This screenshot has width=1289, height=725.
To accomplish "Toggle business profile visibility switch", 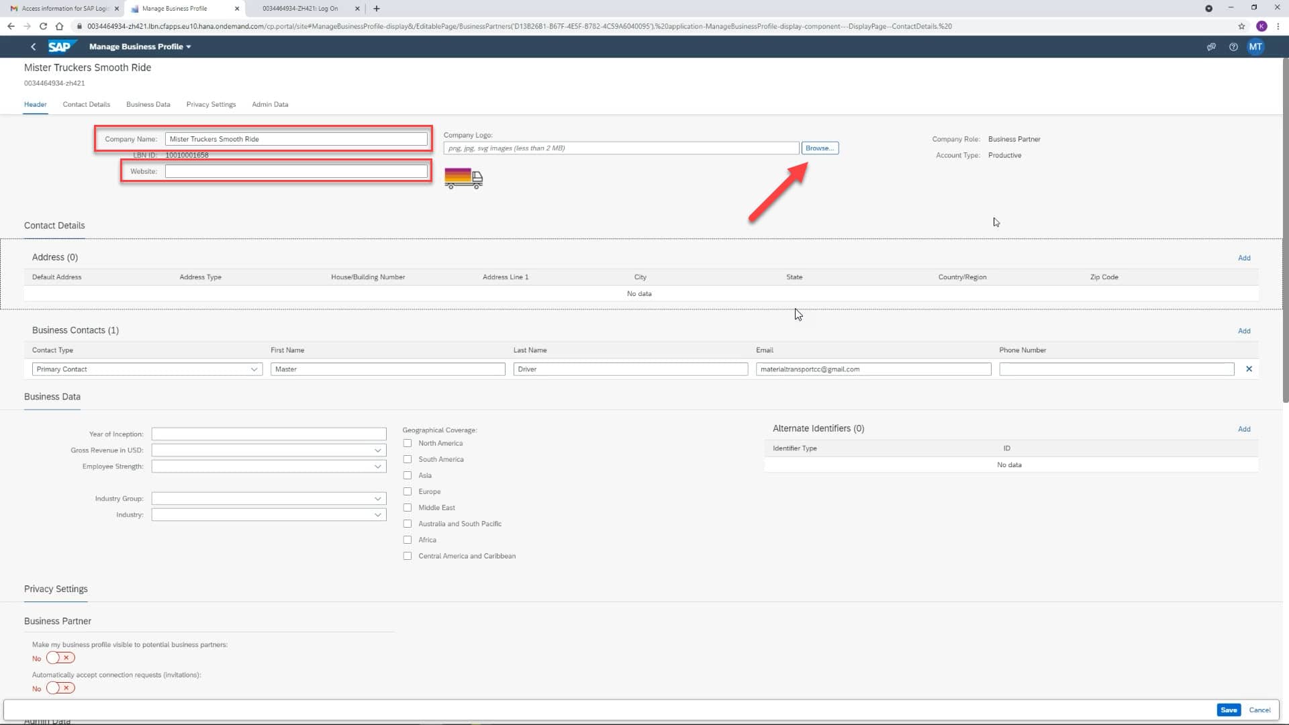I will [60, 658].
